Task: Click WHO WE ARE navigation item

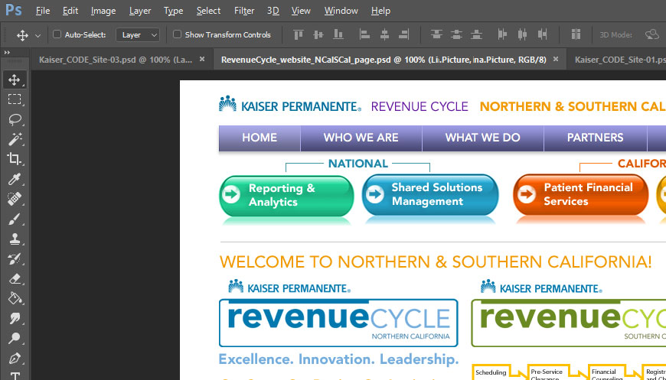Action: click(x=361, y=138)
